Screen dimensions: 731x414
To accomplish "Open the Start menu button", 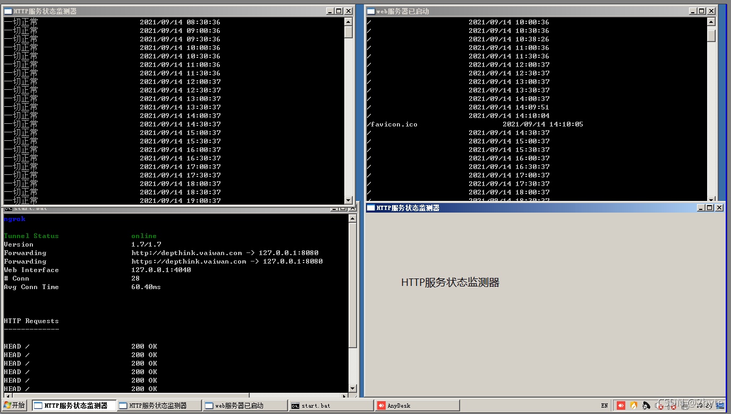I will click(x=13, y=405).
